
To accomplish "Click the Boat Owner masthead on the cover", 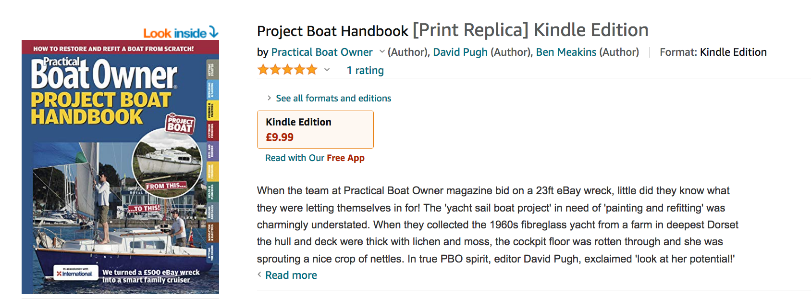I will click(x=104, y=75).
